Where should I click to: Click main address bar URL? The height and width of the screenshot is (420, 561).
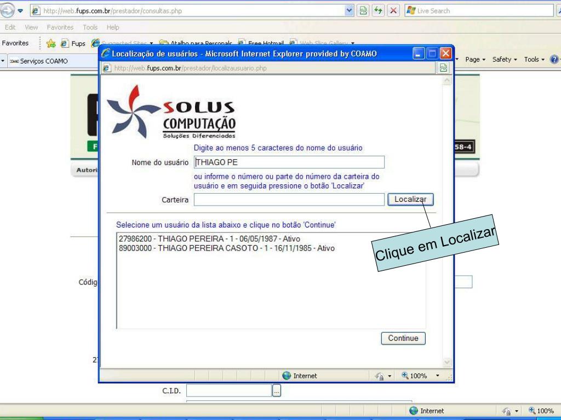[113, 11]
